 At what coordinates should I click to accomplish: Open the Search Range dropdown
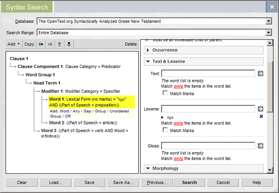(x=268, y=33)
